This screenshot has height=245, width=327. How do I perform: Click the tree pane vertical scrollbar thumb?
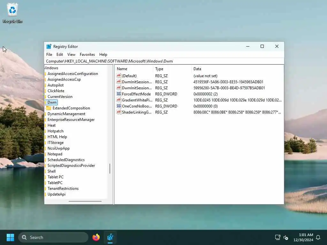(x=110, y=168)
